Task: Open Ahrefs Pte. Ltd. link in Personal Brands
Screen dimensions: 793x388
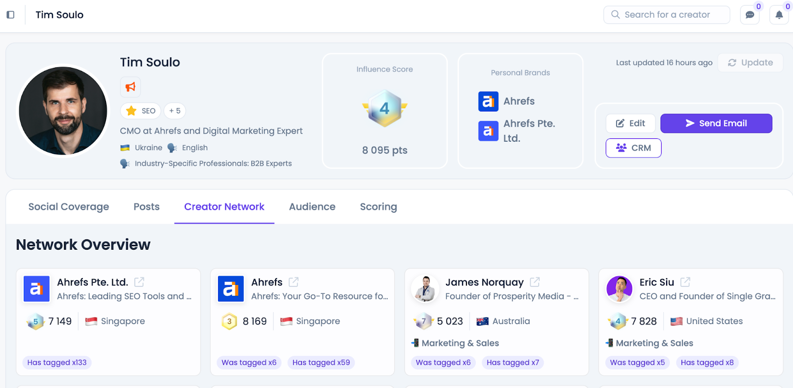Action: click(x=529, y=131)
